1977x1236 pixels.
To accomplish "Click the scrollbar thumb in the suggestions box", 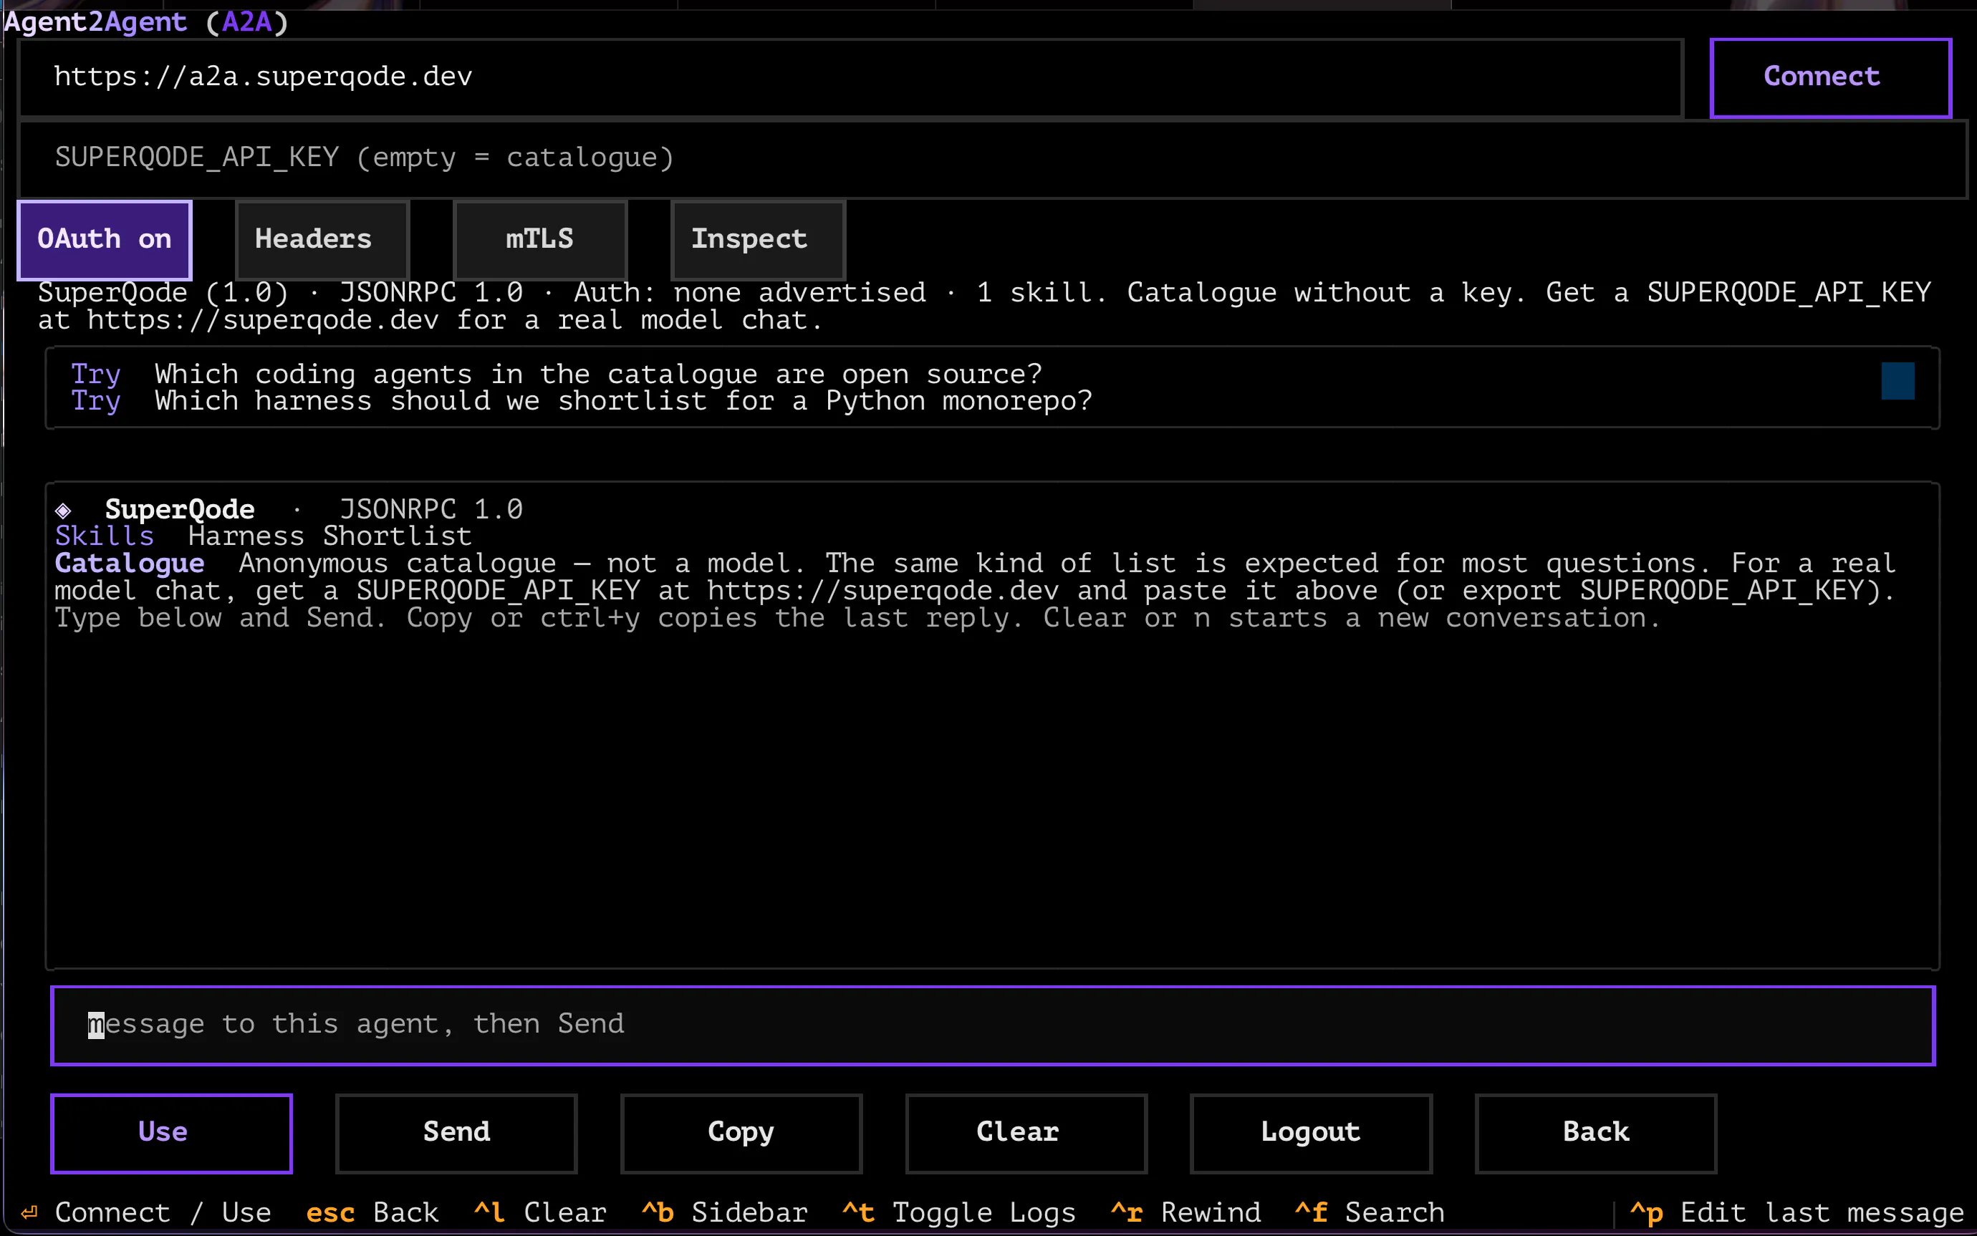I will point(1897,381).
